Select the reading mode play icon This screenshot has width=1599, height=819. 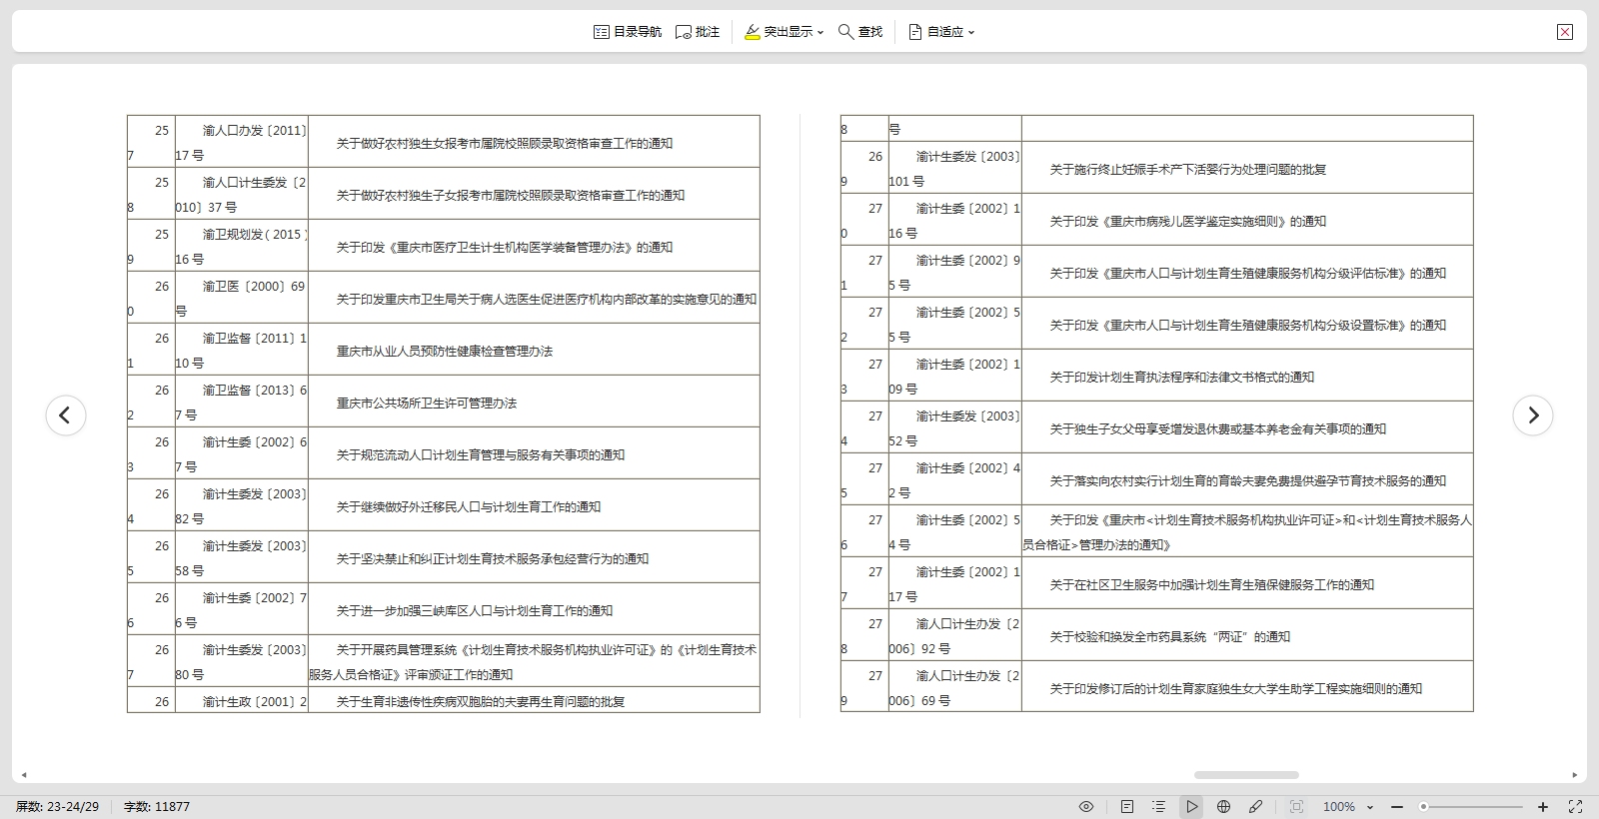[1191, 807]
